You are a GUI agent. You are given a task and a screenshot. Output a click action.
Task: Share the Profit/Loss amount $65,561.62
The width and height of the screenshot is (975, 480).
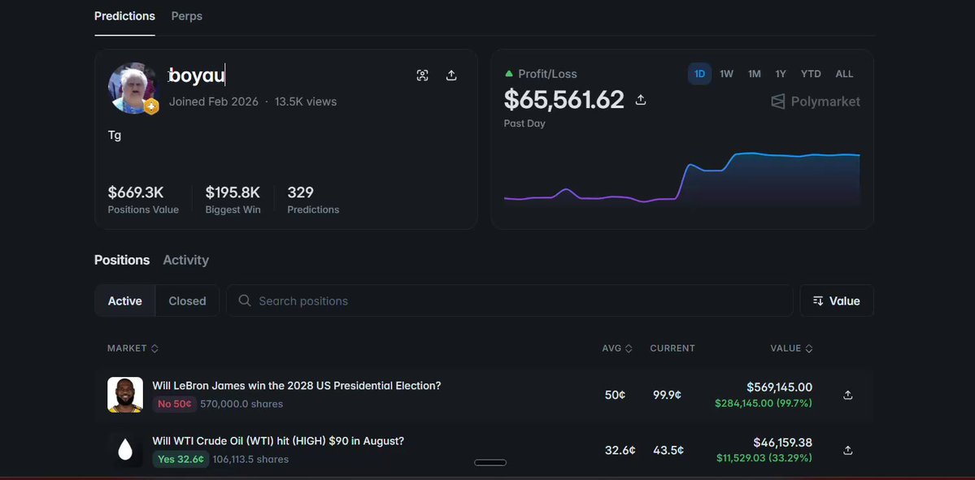tap(641, 99)
